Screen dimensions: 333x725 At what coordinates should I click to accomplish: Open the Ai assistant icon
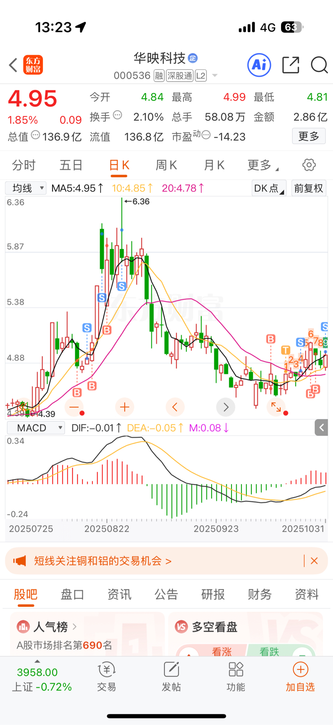259,65
